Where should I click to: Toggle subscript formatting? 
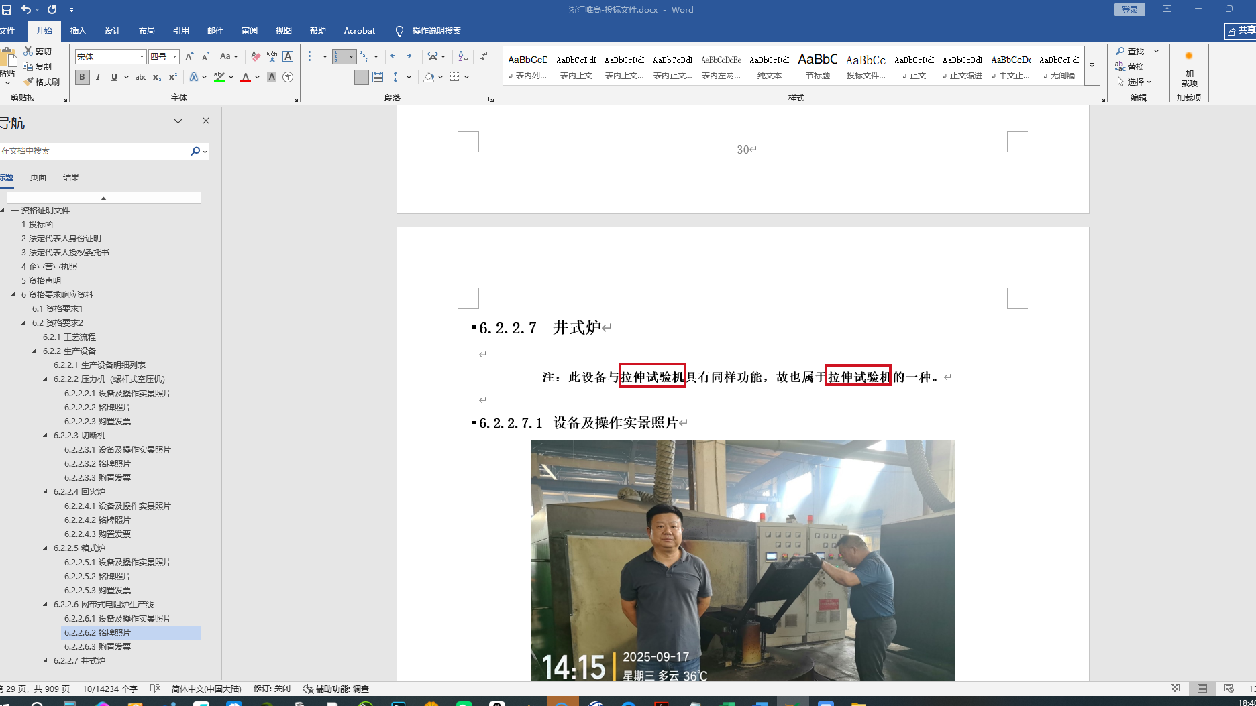[157, 77]
